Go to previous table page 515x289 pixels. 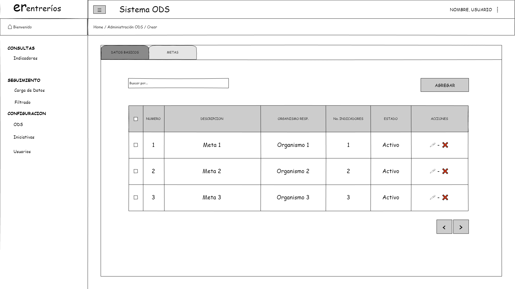[x=444, y=227]
